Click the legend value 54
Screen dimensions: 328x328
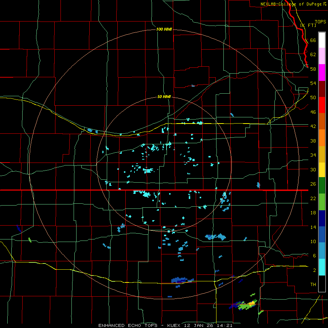coord(313,83)
